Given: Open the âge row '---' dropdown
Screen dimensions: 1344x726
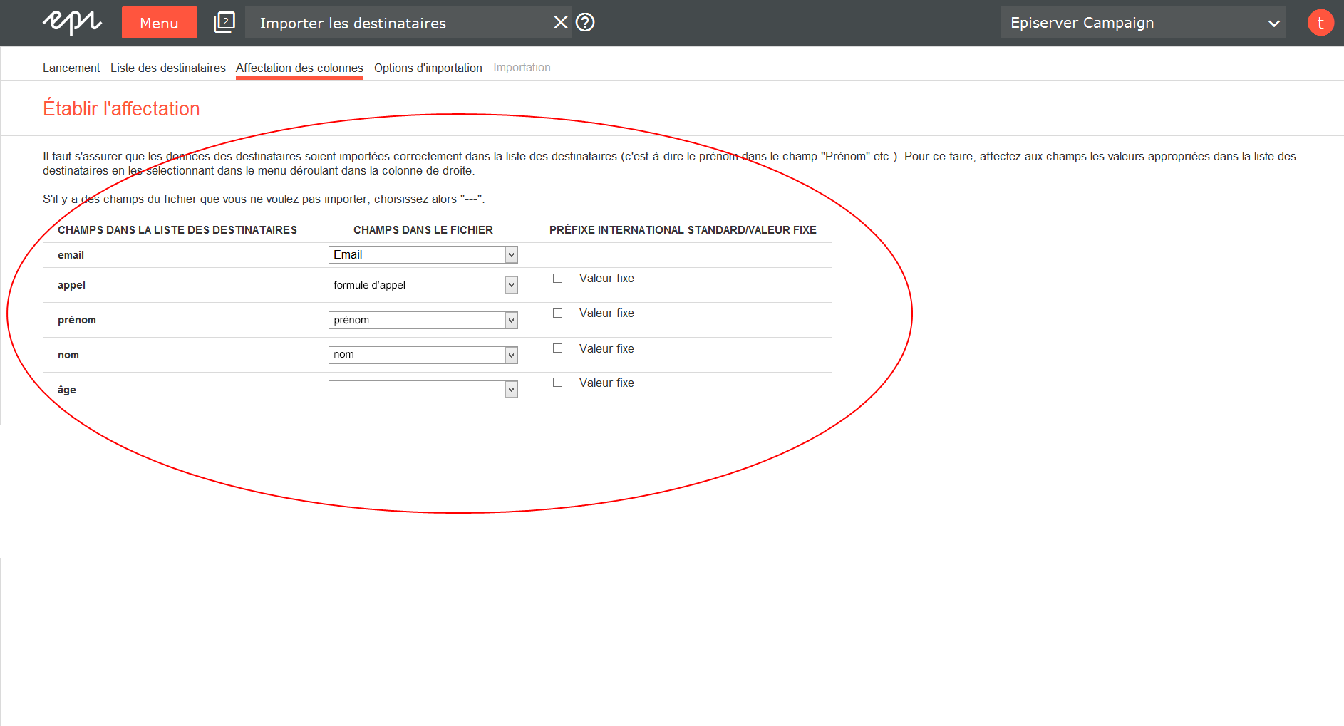Looking at the screenshot, I should click(423, 389).
